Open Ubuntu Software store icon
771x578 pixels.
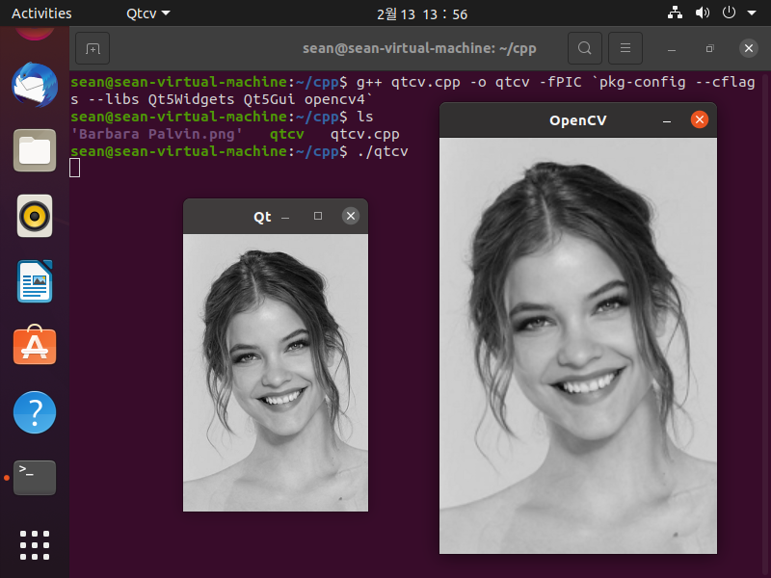(x=35, y=345)
